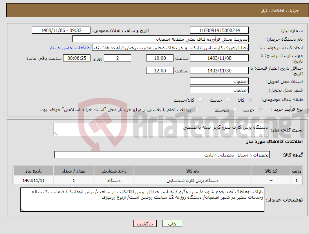Open اطلاعات تماس خریدار link
Image resolution: width=309 pixels, height=234 pixels.
coord(70,48)
